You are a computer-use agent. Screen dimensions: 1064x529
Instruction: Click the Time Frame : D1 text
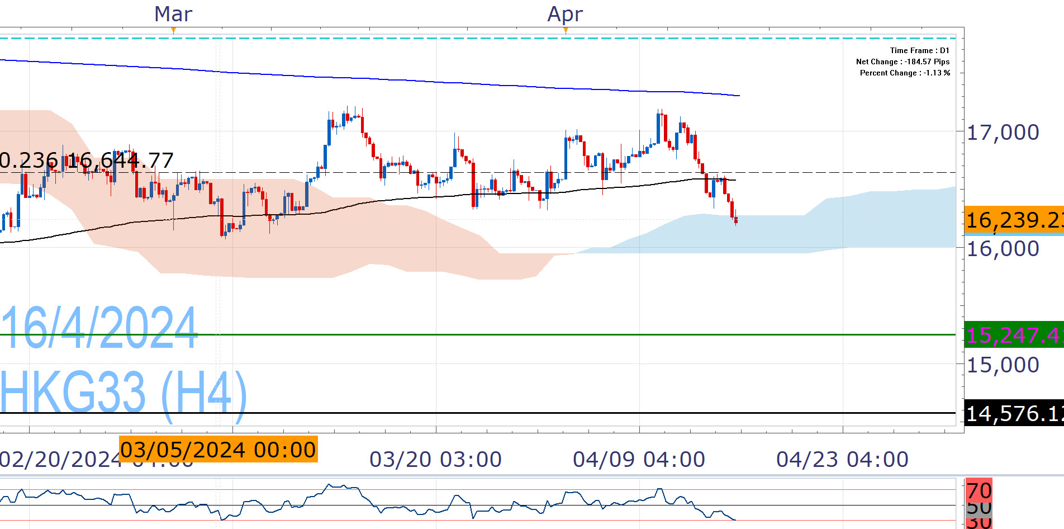click(919, 50)
